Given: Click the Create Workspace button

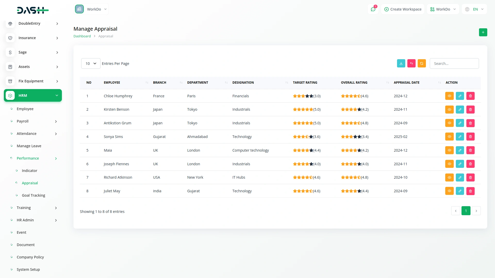Looking at the screenshot, I should 403,9.
